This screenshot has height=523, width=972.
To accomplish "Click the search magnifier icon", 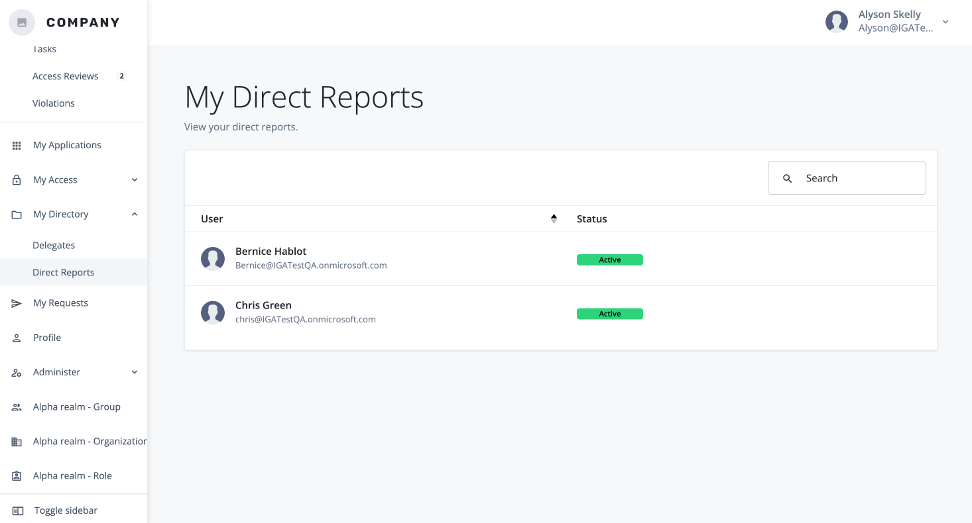I will tap(787, 177).
